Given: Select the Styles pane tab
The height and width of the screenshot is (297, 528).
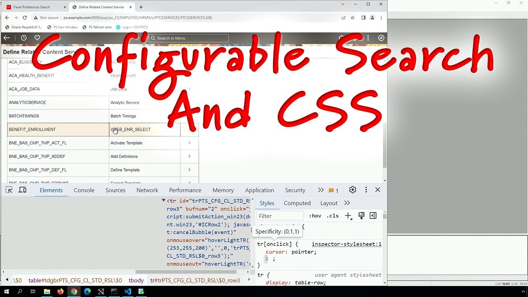Looking at the screenshot, I should pyautogui.click(x=267, y=203).
